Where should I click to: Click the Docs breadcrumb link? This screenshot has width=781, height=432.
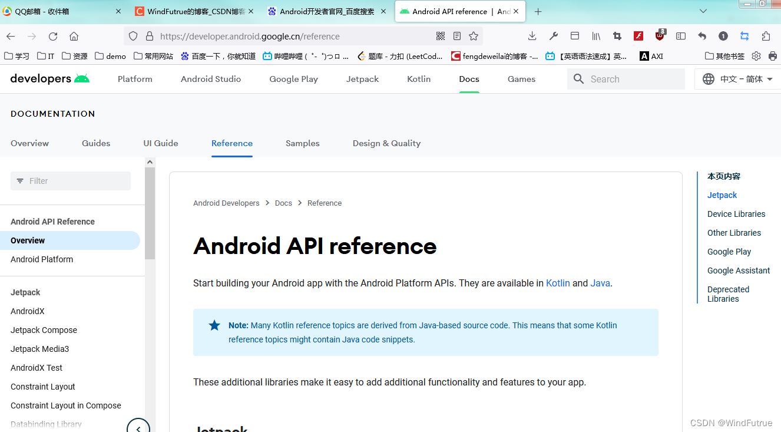[x=283, y=203]
